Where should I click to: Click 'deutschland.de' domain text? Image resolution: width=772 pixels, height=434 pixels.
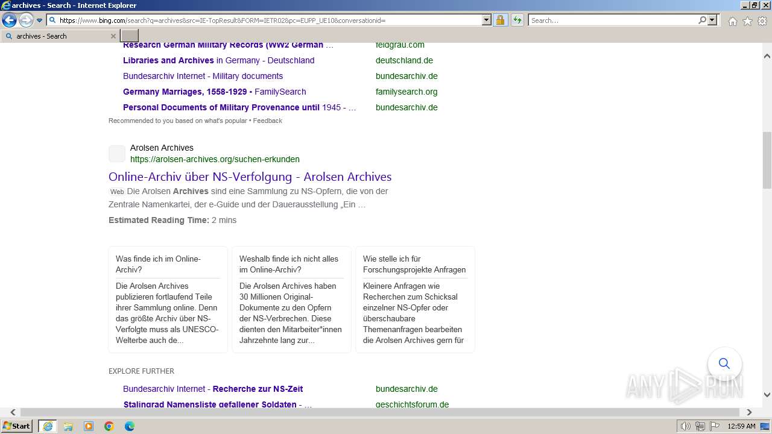[x=404, y=60]
